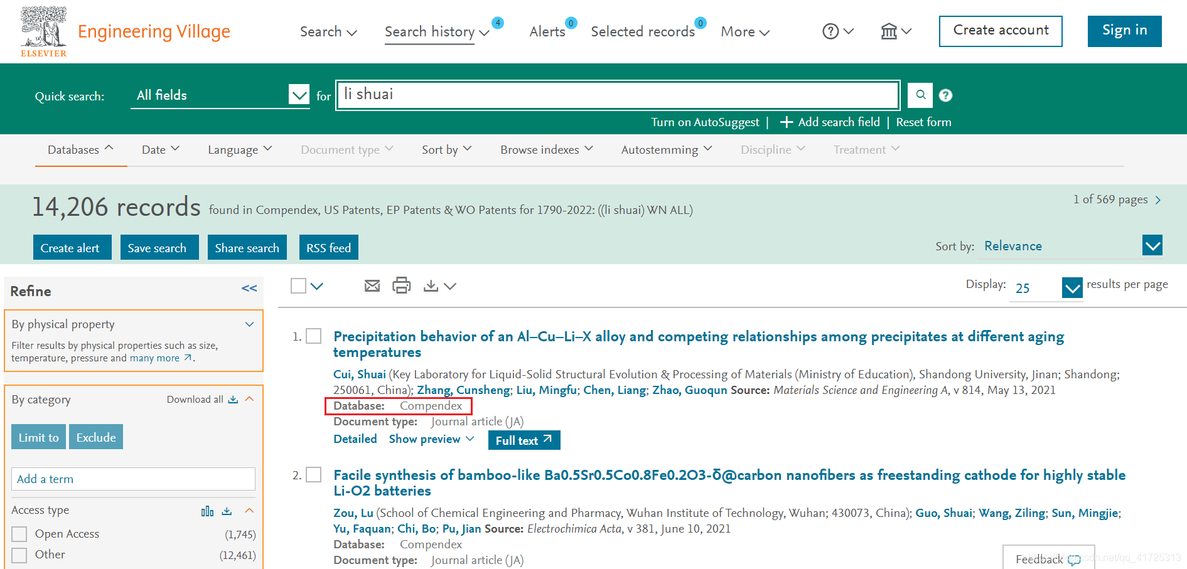1187x569 pixels.
Task: Collapse Refine panel with double arrow
Action: click(x=249, y=289)
